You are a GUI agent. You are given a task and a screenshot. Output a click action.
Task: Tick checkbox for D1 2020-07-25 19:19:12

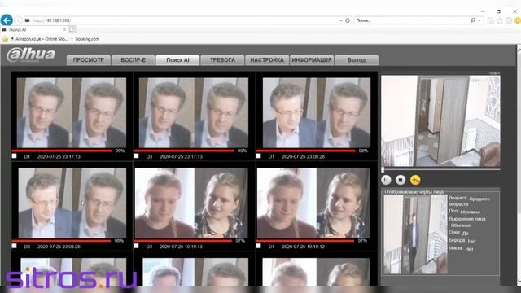tap(259, 246)
